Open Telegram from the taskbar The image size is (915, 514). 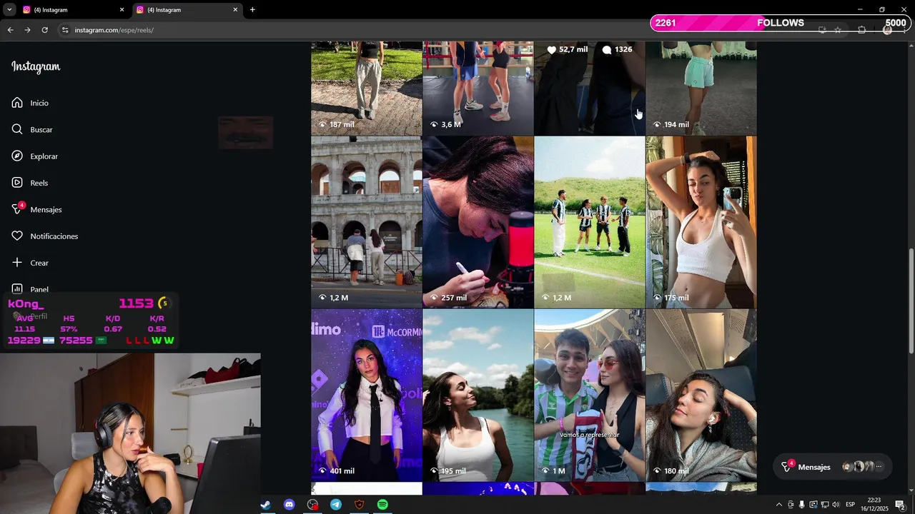coord(336,505)
